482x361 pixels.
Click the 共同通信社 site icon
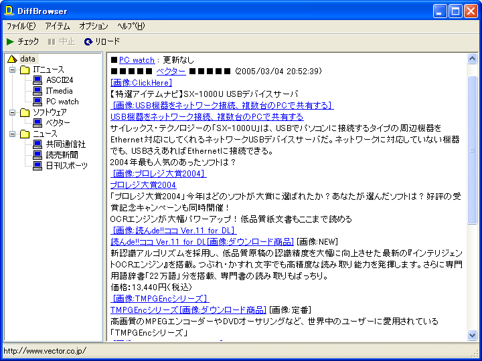click(37, 144)
